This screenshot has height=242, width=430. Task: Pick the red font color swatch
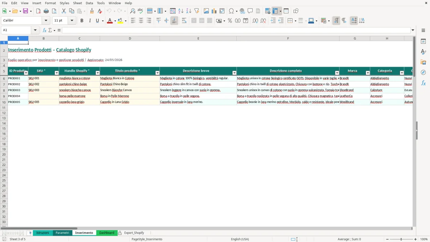110,21
